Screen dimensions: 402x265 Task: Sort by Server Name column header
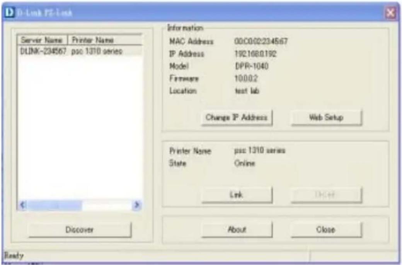[42, 40]
